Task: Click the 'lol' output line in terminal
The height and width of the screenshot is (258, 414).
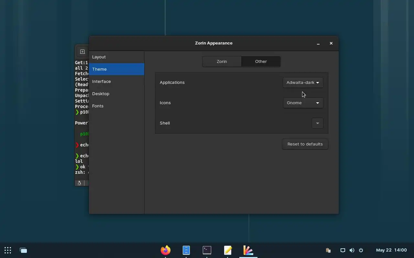Action: pyautogui.click(x=79, y=161)
